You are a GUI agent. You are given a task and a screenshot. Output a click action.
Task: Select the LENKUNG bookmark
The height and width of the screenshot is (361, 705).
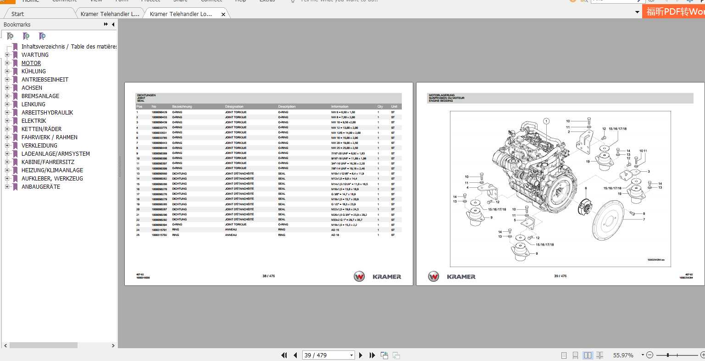point(33,104)
